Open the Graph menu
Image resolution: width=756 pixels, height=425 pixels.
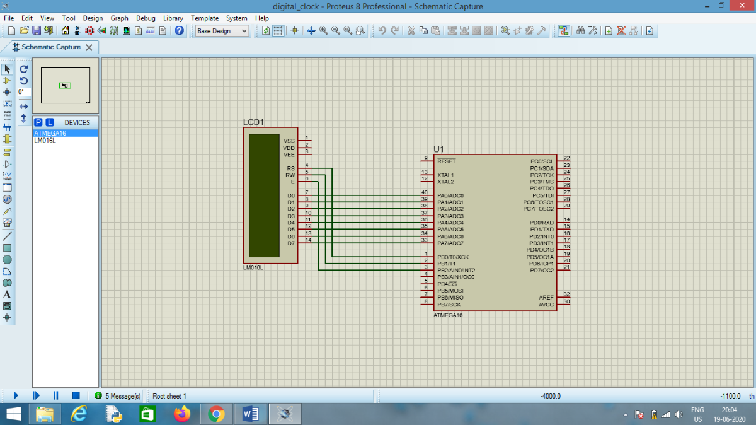tap(120, 18)
